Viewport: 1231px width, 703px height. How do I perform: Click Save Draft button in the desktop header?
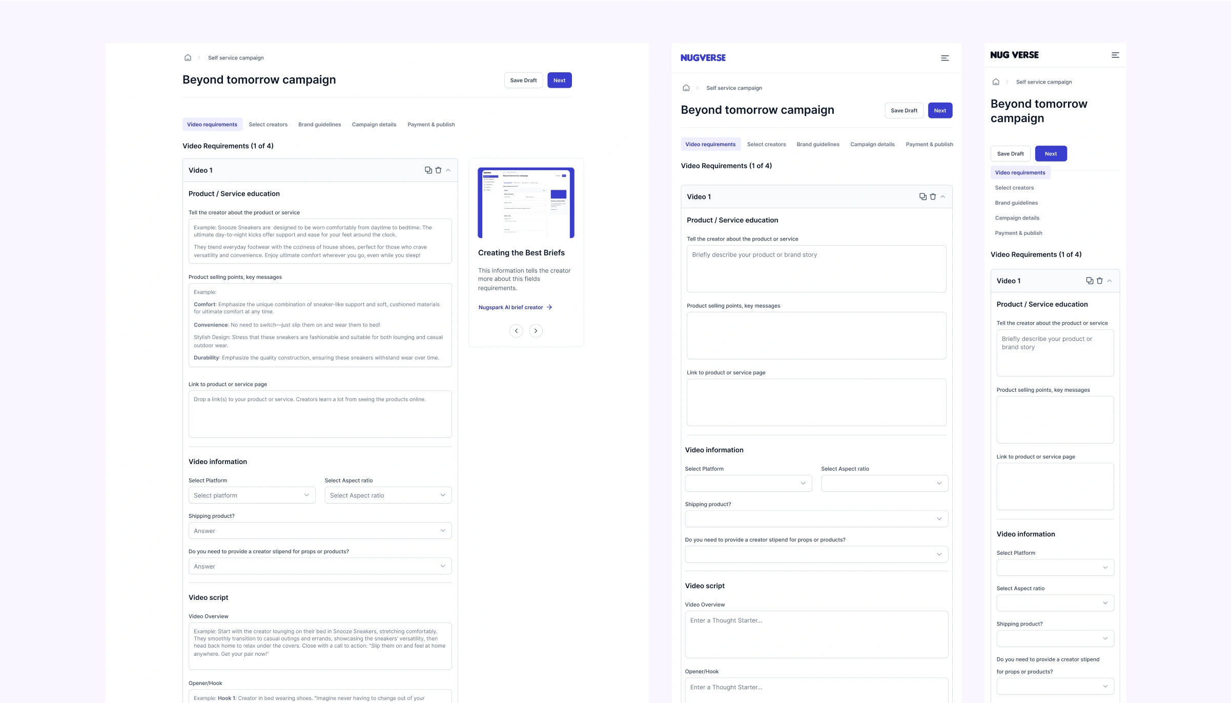(x=523, y=81)
